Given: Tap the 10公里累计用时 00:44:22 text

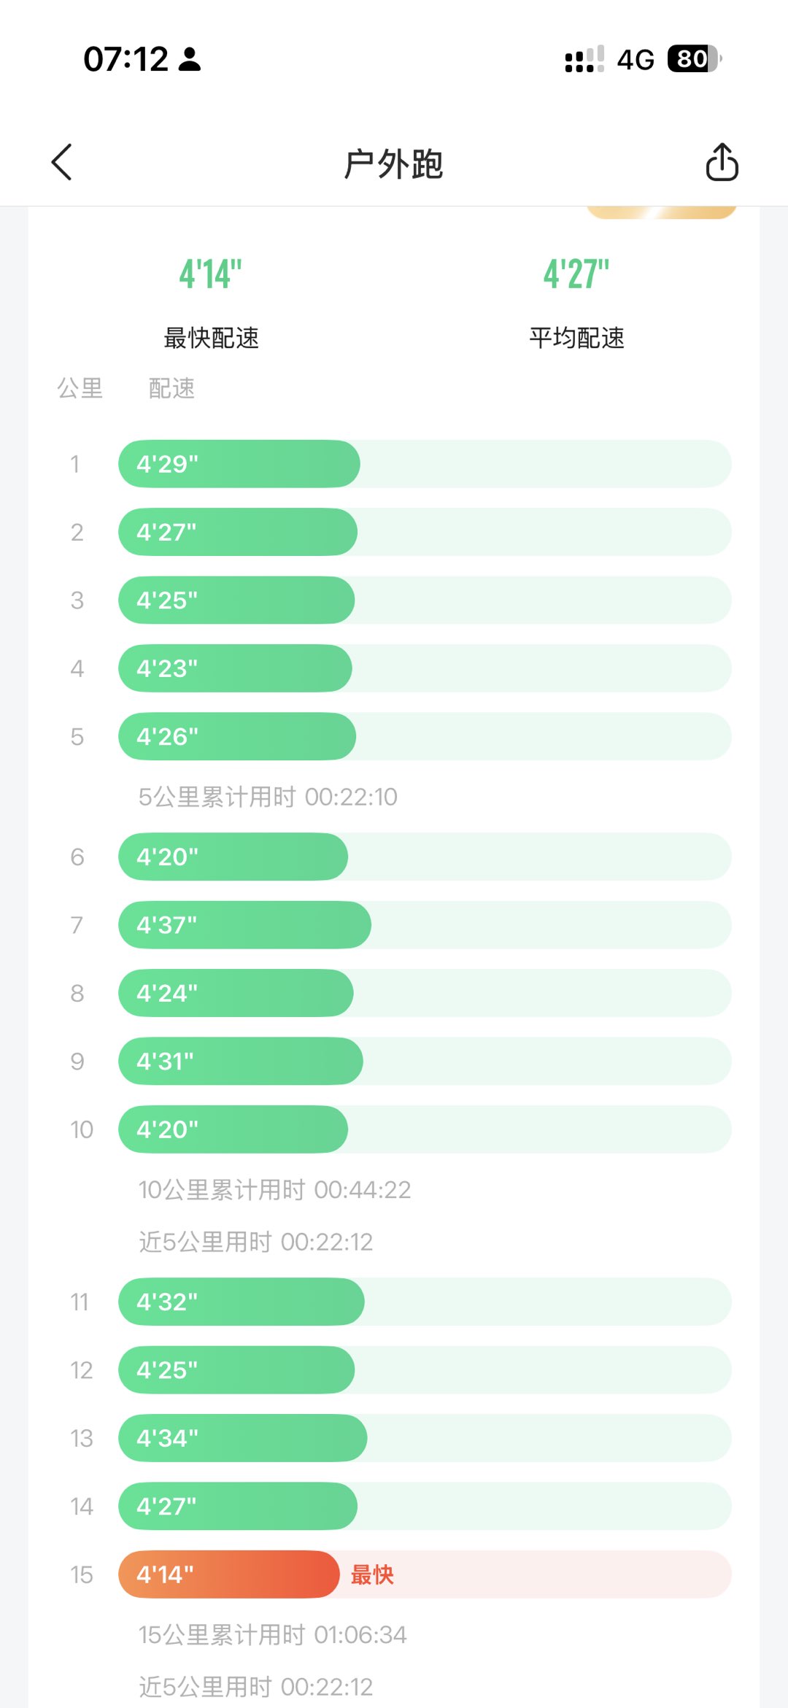Looking at the screenshot, I should (x=274, y=1190).
